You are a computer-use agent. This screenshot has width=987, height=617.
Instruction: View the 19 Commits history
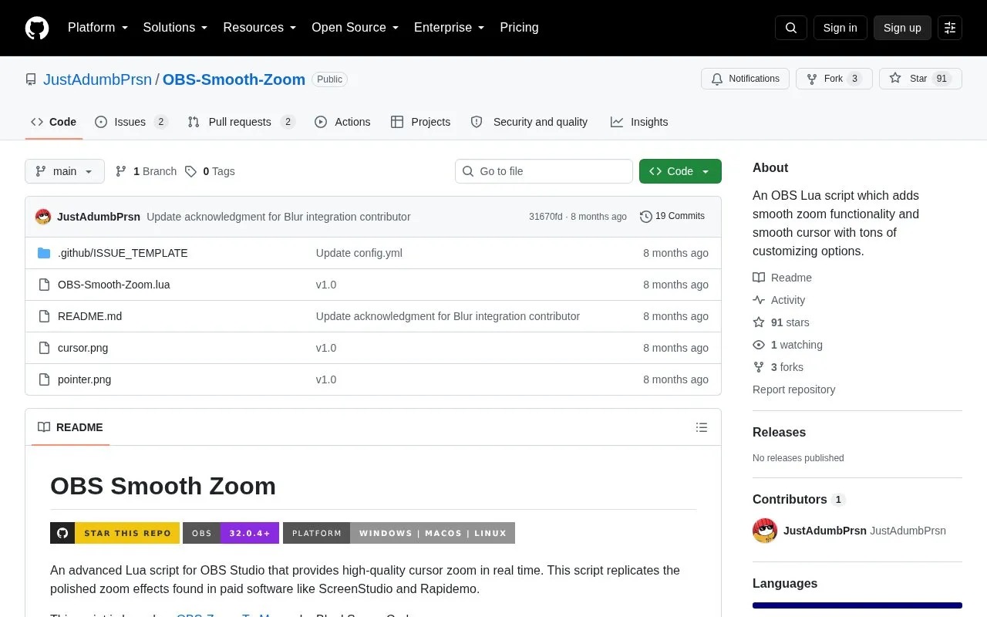point(672,217)
